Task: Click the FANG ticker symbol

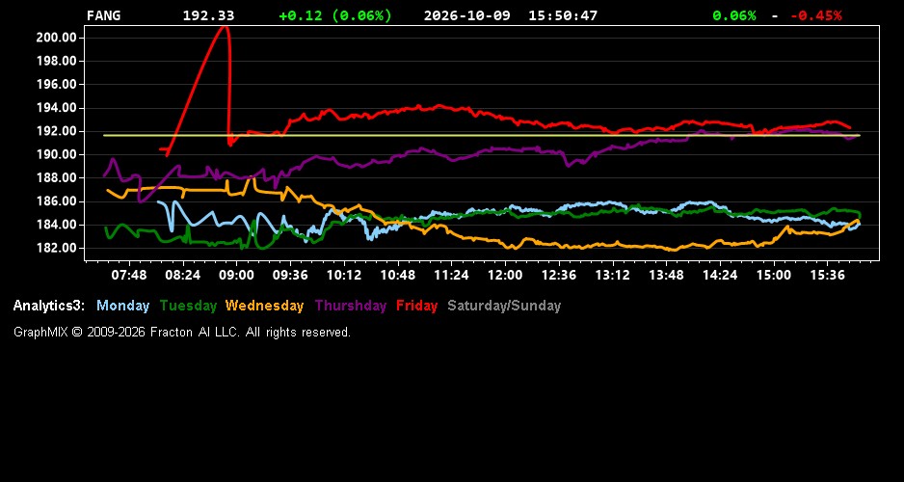Action: [104, 15]
